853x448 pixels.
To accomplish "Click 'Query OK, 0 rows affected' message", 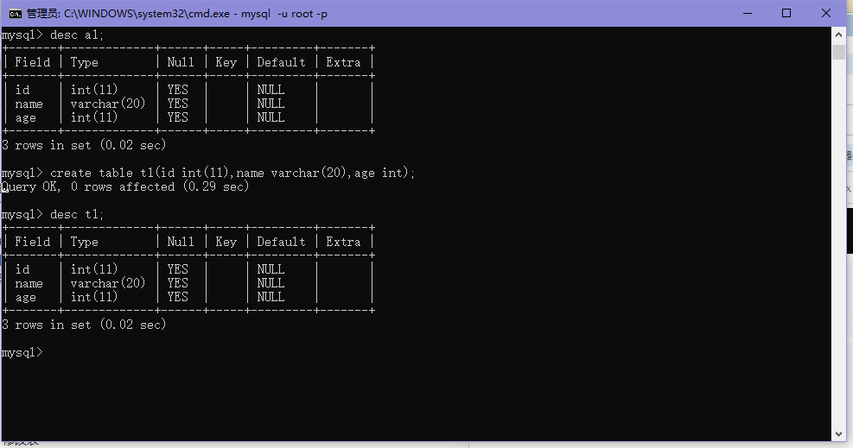I will (x=125, y=186).
